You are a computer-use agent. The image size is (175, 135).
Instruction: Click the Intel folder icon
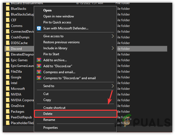[x=8, y=83]
